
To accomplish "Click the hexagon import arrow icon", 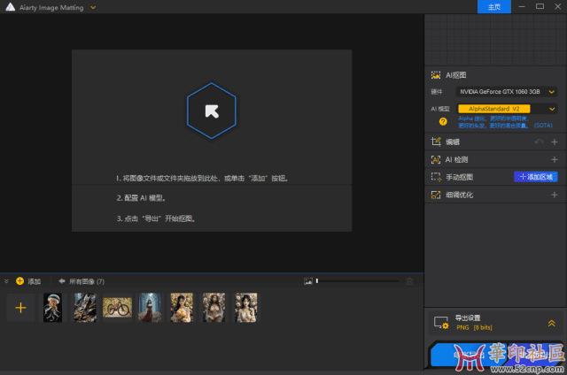I will coord(211,111).
